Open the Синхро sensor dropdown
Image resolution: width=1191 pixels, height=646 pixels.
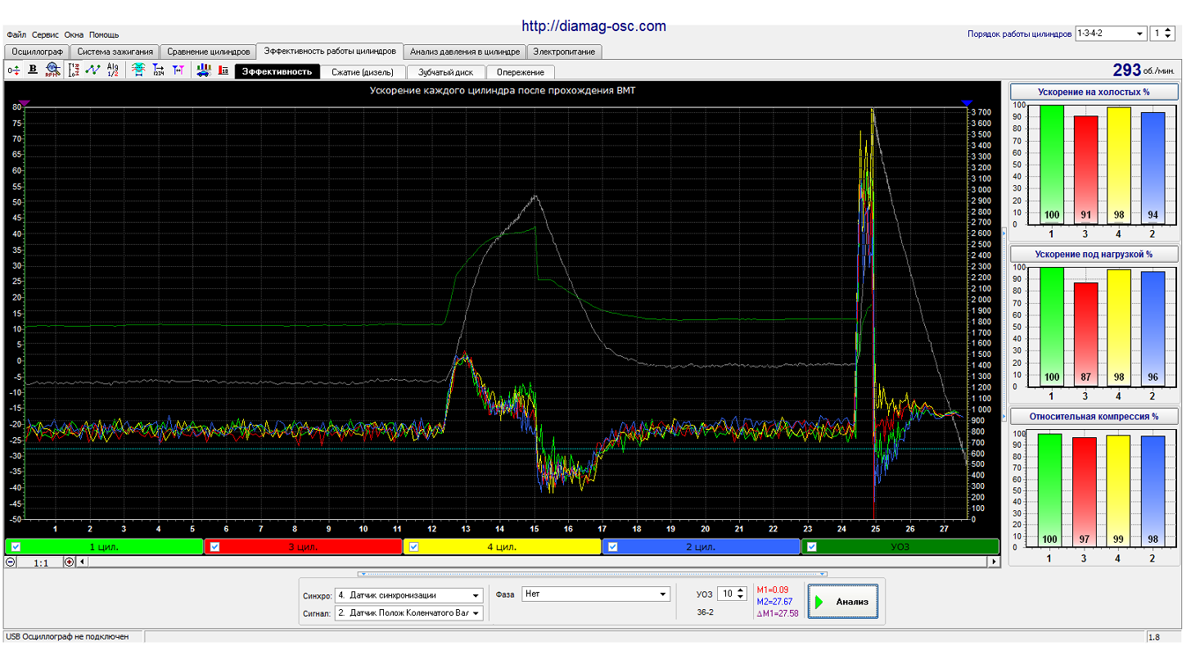(x=476, y=595)
